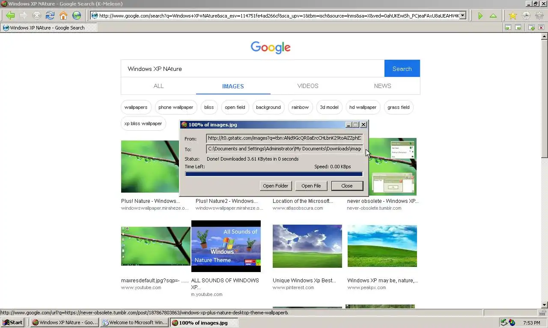
Task: Switch to Windows XP NAture taskbar item
Action: tap(65, 322)
